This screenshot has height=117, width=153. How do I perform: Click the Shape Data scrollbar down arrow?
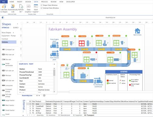[x=54, y=92]
